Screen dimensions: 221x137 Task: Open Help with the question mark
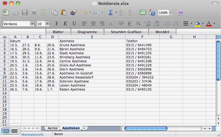[180, 12]
